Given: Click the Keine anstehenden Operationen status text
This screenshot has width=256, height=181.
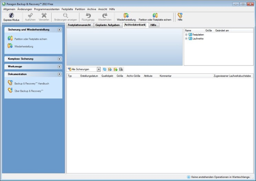Looking at the screenshot, I should point(221,177).
